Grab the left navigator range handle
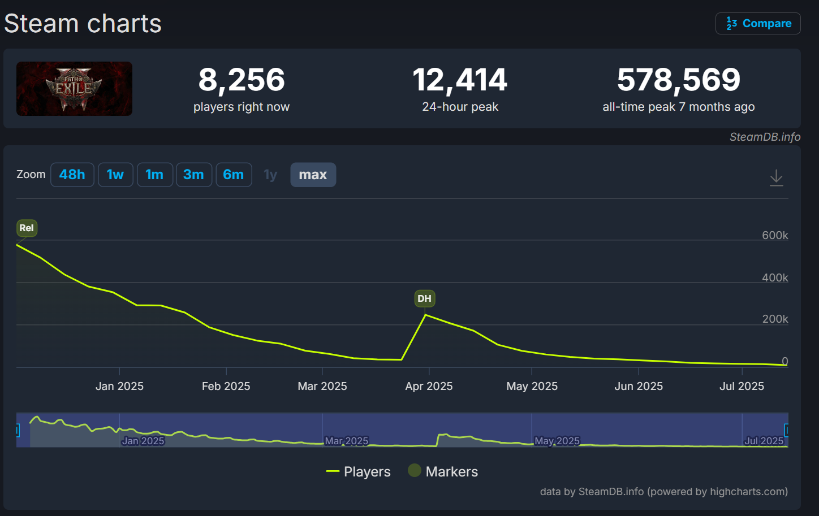The width and height of the screenshot is (819, 516). coord(18,431)
